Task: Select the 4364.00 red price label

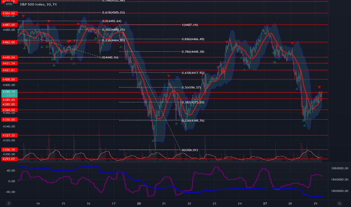Action: (x=9, y=110)
